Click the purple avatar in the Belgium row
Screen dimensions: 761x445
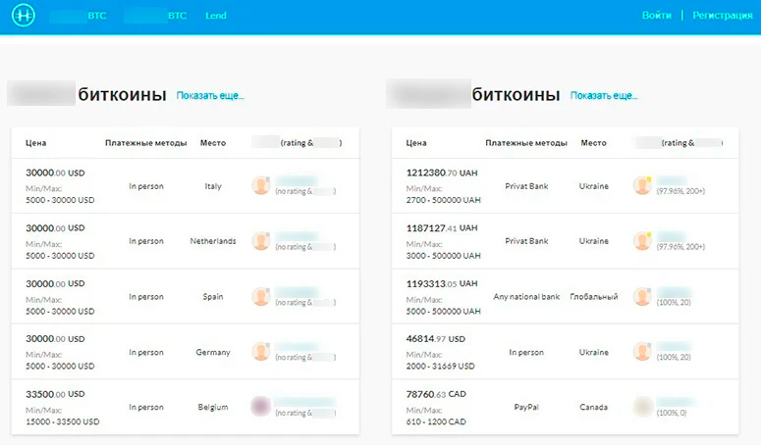point(261,406)
